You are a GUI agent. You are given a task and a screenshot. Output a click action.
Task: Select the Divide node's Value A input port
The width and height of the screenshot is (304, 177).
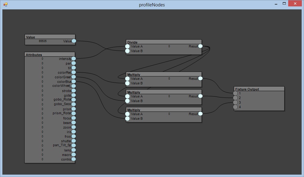point(127,46)
